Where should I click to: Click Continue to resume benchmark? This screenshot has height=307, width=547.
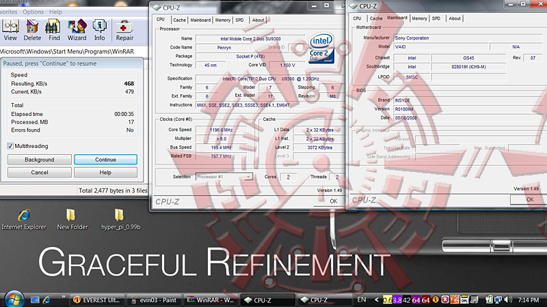pos(105,160)
